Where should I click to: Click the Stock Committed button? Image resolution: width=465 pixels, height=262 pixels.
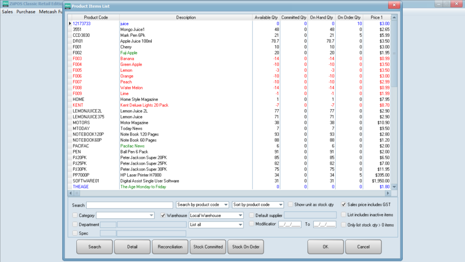[208, 247]
